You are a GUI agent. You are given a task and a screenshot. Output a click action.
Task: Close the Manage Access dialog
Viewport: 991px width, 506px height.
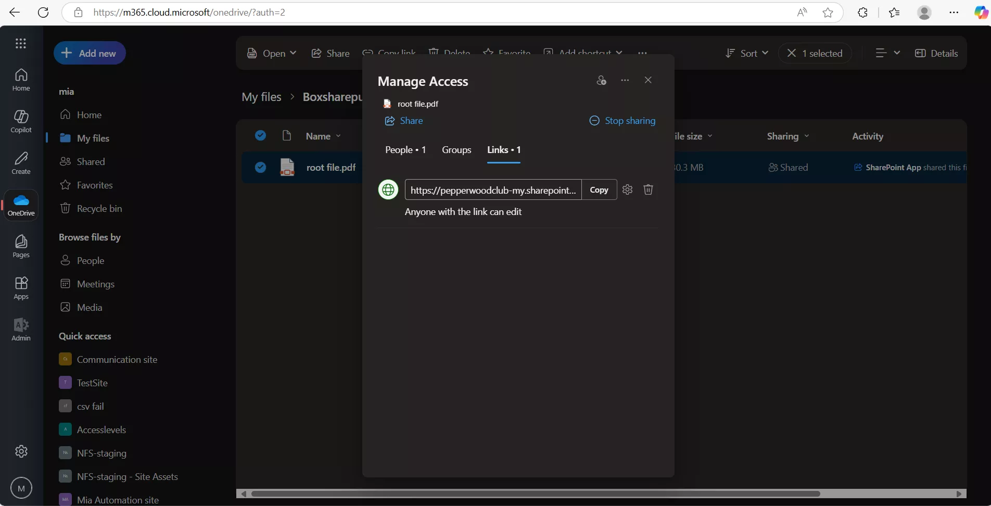coord(648,80)
